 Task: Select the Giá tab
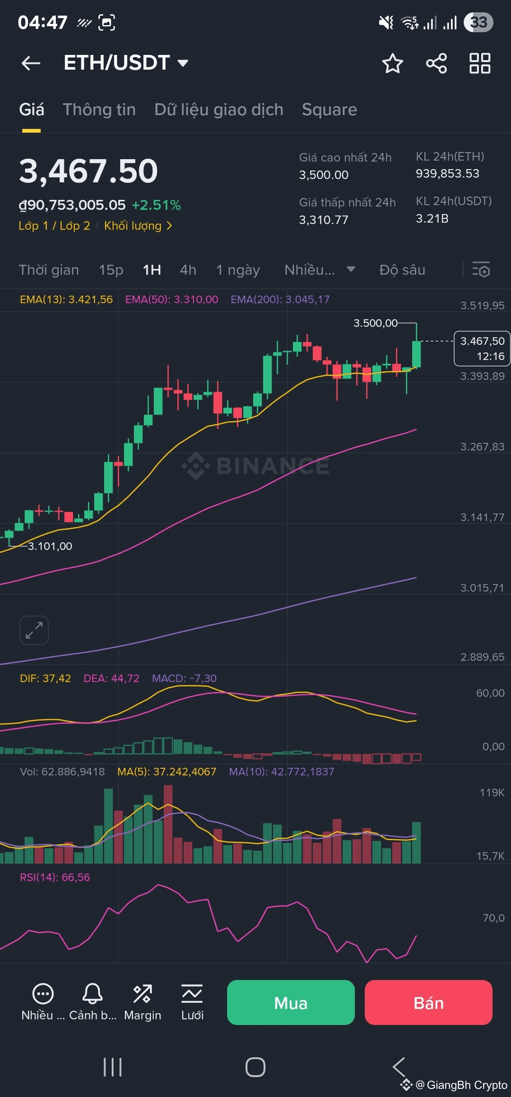pos(31,110)
